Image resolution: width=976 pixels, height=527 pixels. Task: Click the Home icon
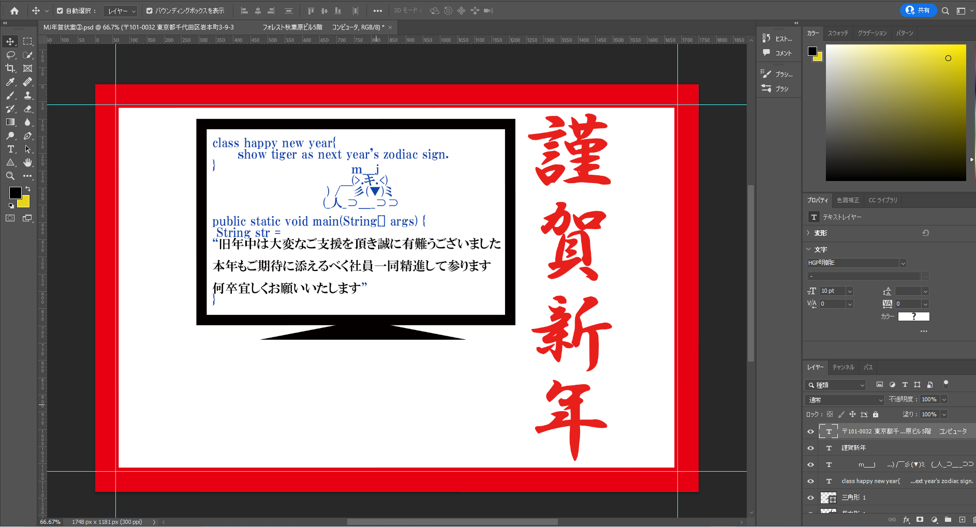(x=14, y=10)
